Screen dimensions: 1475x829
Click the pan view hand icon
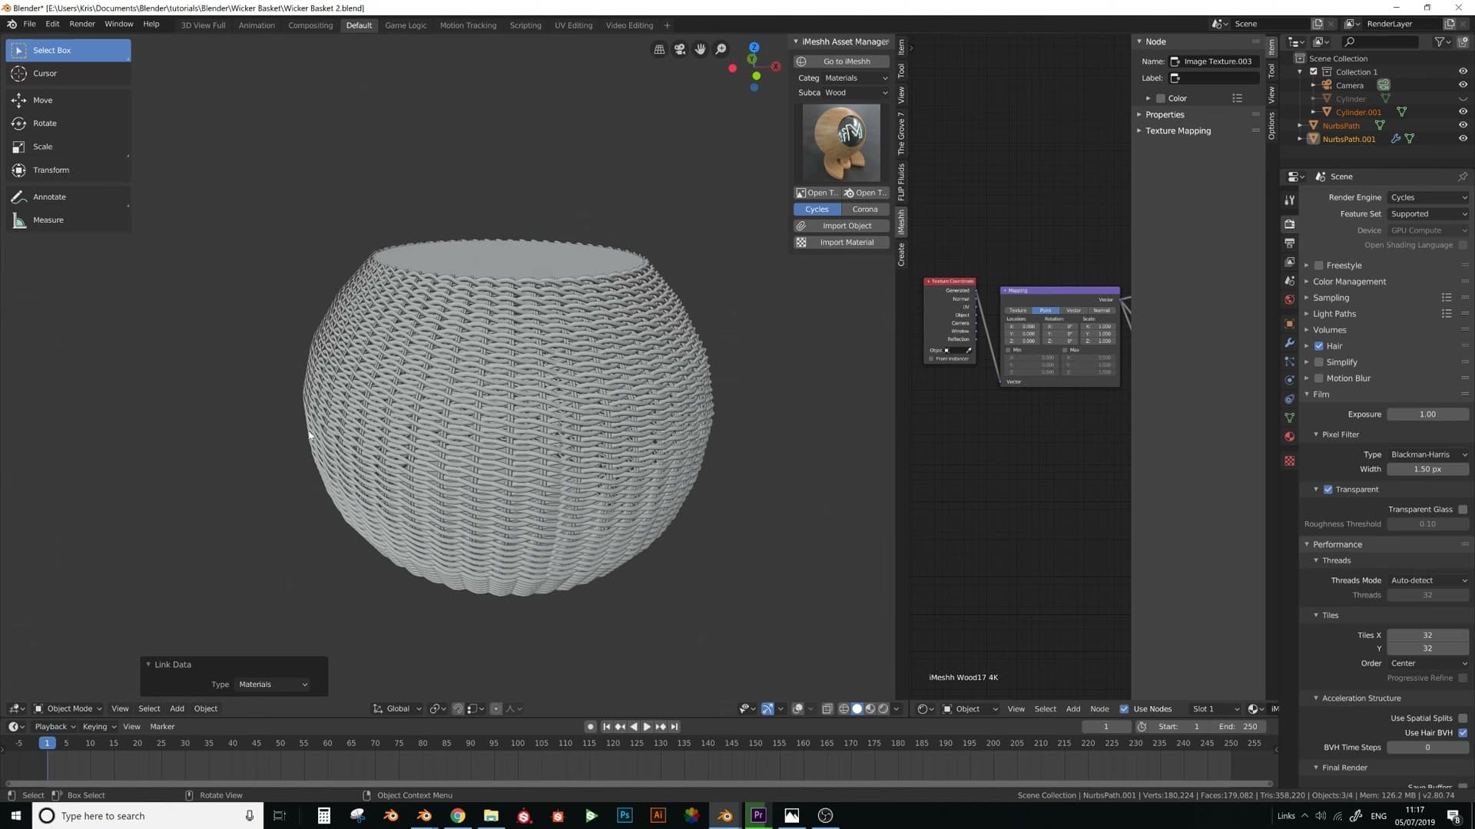tap(701, 49)
